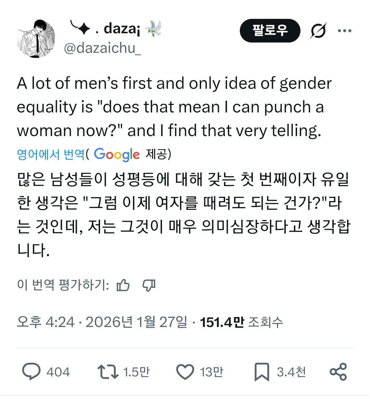Open the share options icon
370x399 pixels.
tap(338, 372)
